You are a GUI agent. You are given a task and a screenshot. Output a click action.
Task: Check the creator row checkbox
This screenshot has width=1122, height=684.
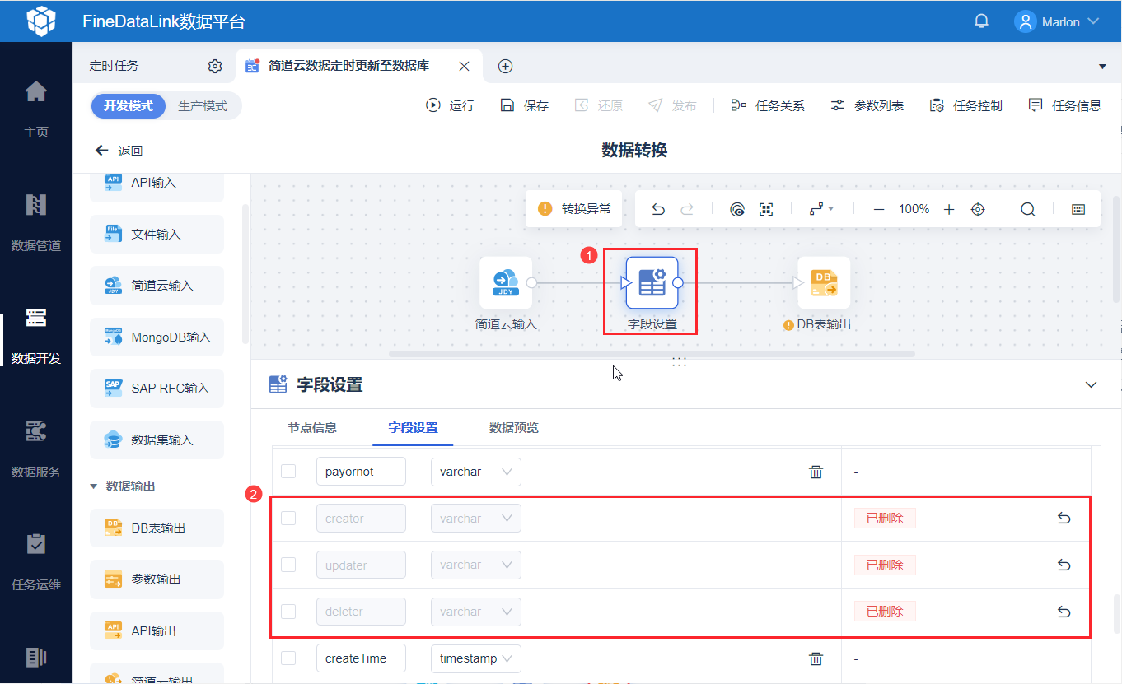click(x=288, y=519)
